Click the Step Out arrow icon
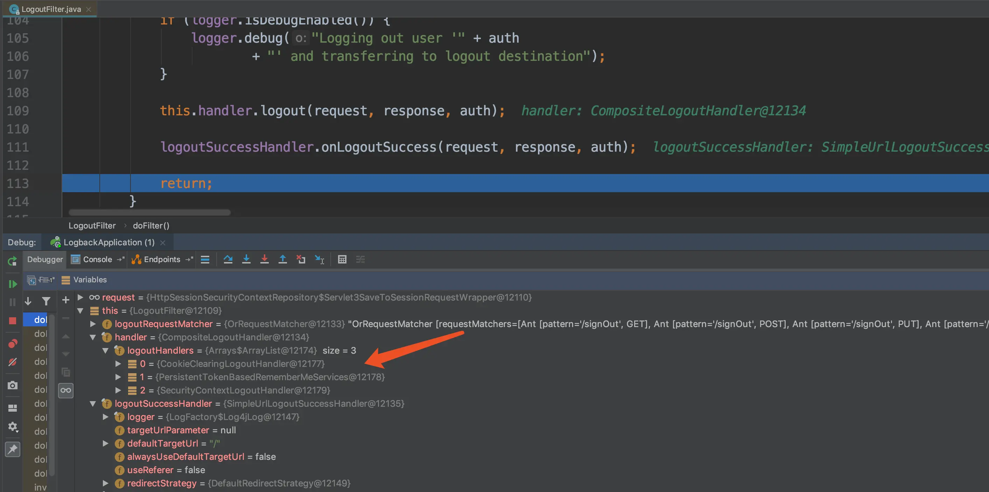This screenshot has width=989, height=492. pos(282,260)
